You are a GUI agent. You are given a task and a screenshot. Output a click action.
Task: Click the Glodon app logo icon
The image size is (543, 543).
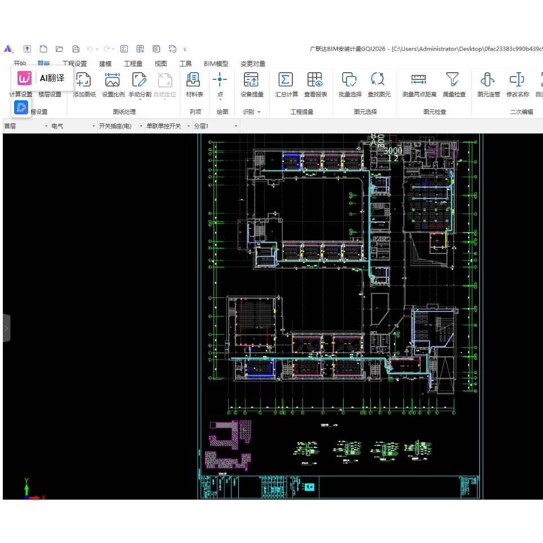click(8, 49)
